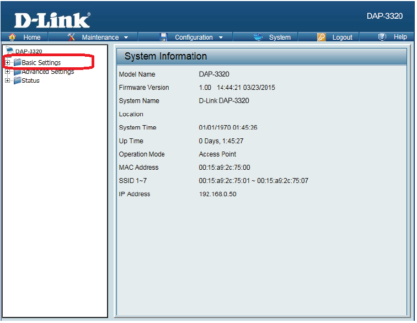Select the DAP-3320 root tree item
This screenshot has width=417, height=323.
click(29, 51)
